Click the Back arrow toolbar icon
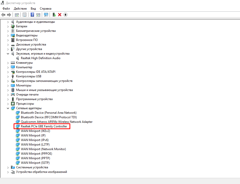Image resolution: width=240 pixels, height=184 pixels. [x=3, y=15]
